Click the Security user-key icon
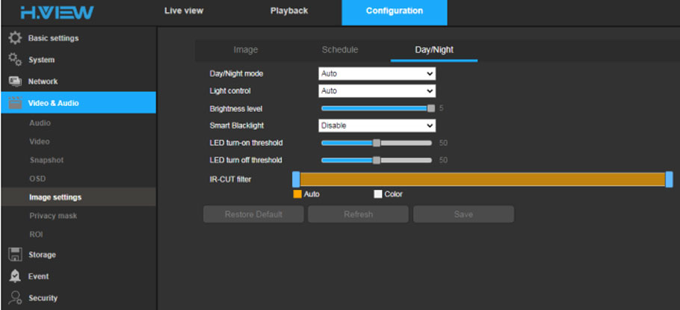 (15, 298)
